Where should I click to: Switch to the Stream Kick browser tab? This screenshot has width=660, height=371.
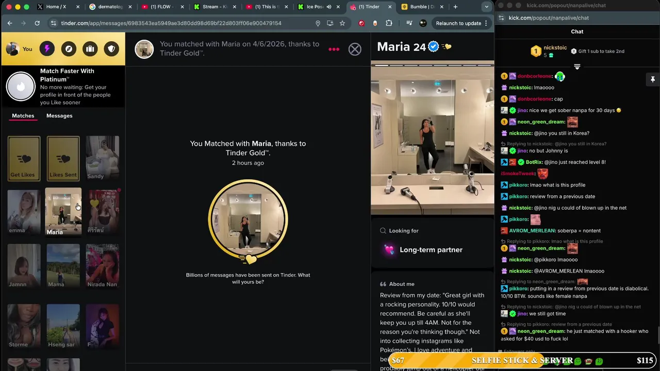pyautogui.click(x=214, y=7)
